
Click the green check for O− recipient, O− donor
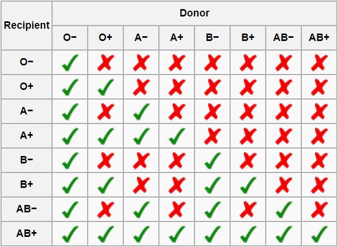coord(70,63)
